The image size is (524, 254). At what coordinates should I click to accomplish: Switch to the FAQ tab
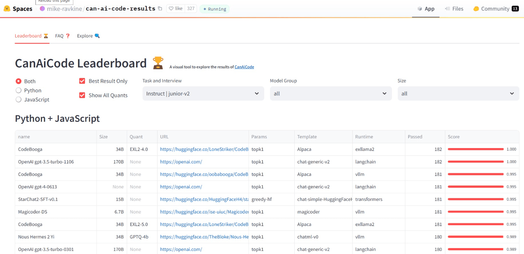pos(62,36)
